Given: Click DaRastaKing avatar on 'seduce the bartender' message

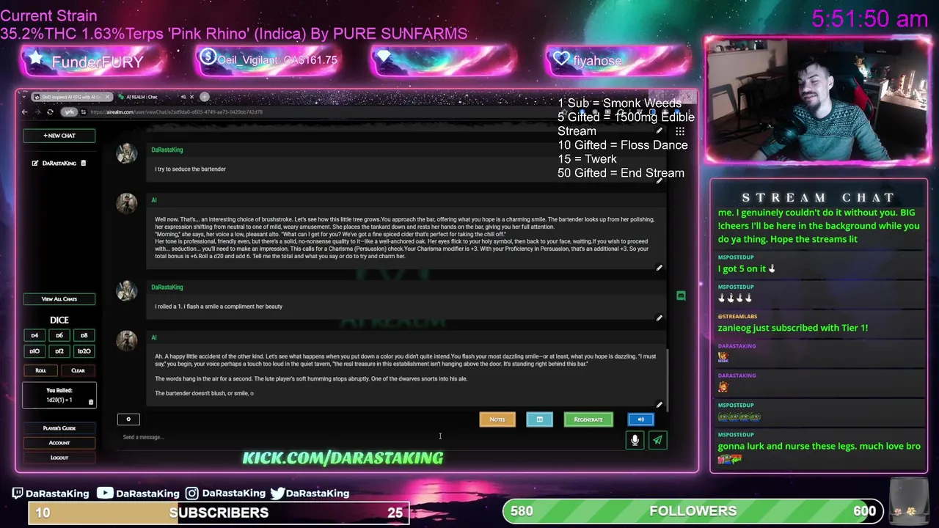Looking at the screenshot, I should pyautogui.click(x=126, y=153).
